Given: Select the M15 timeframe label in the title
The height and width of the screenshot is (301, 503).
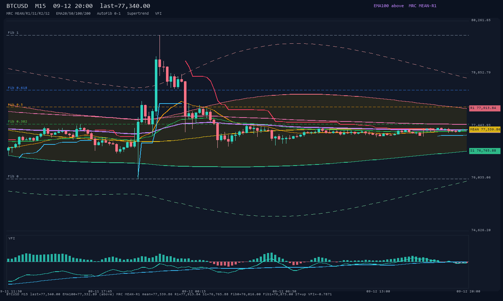Looking at the screenshot, I should coord(40,6).
